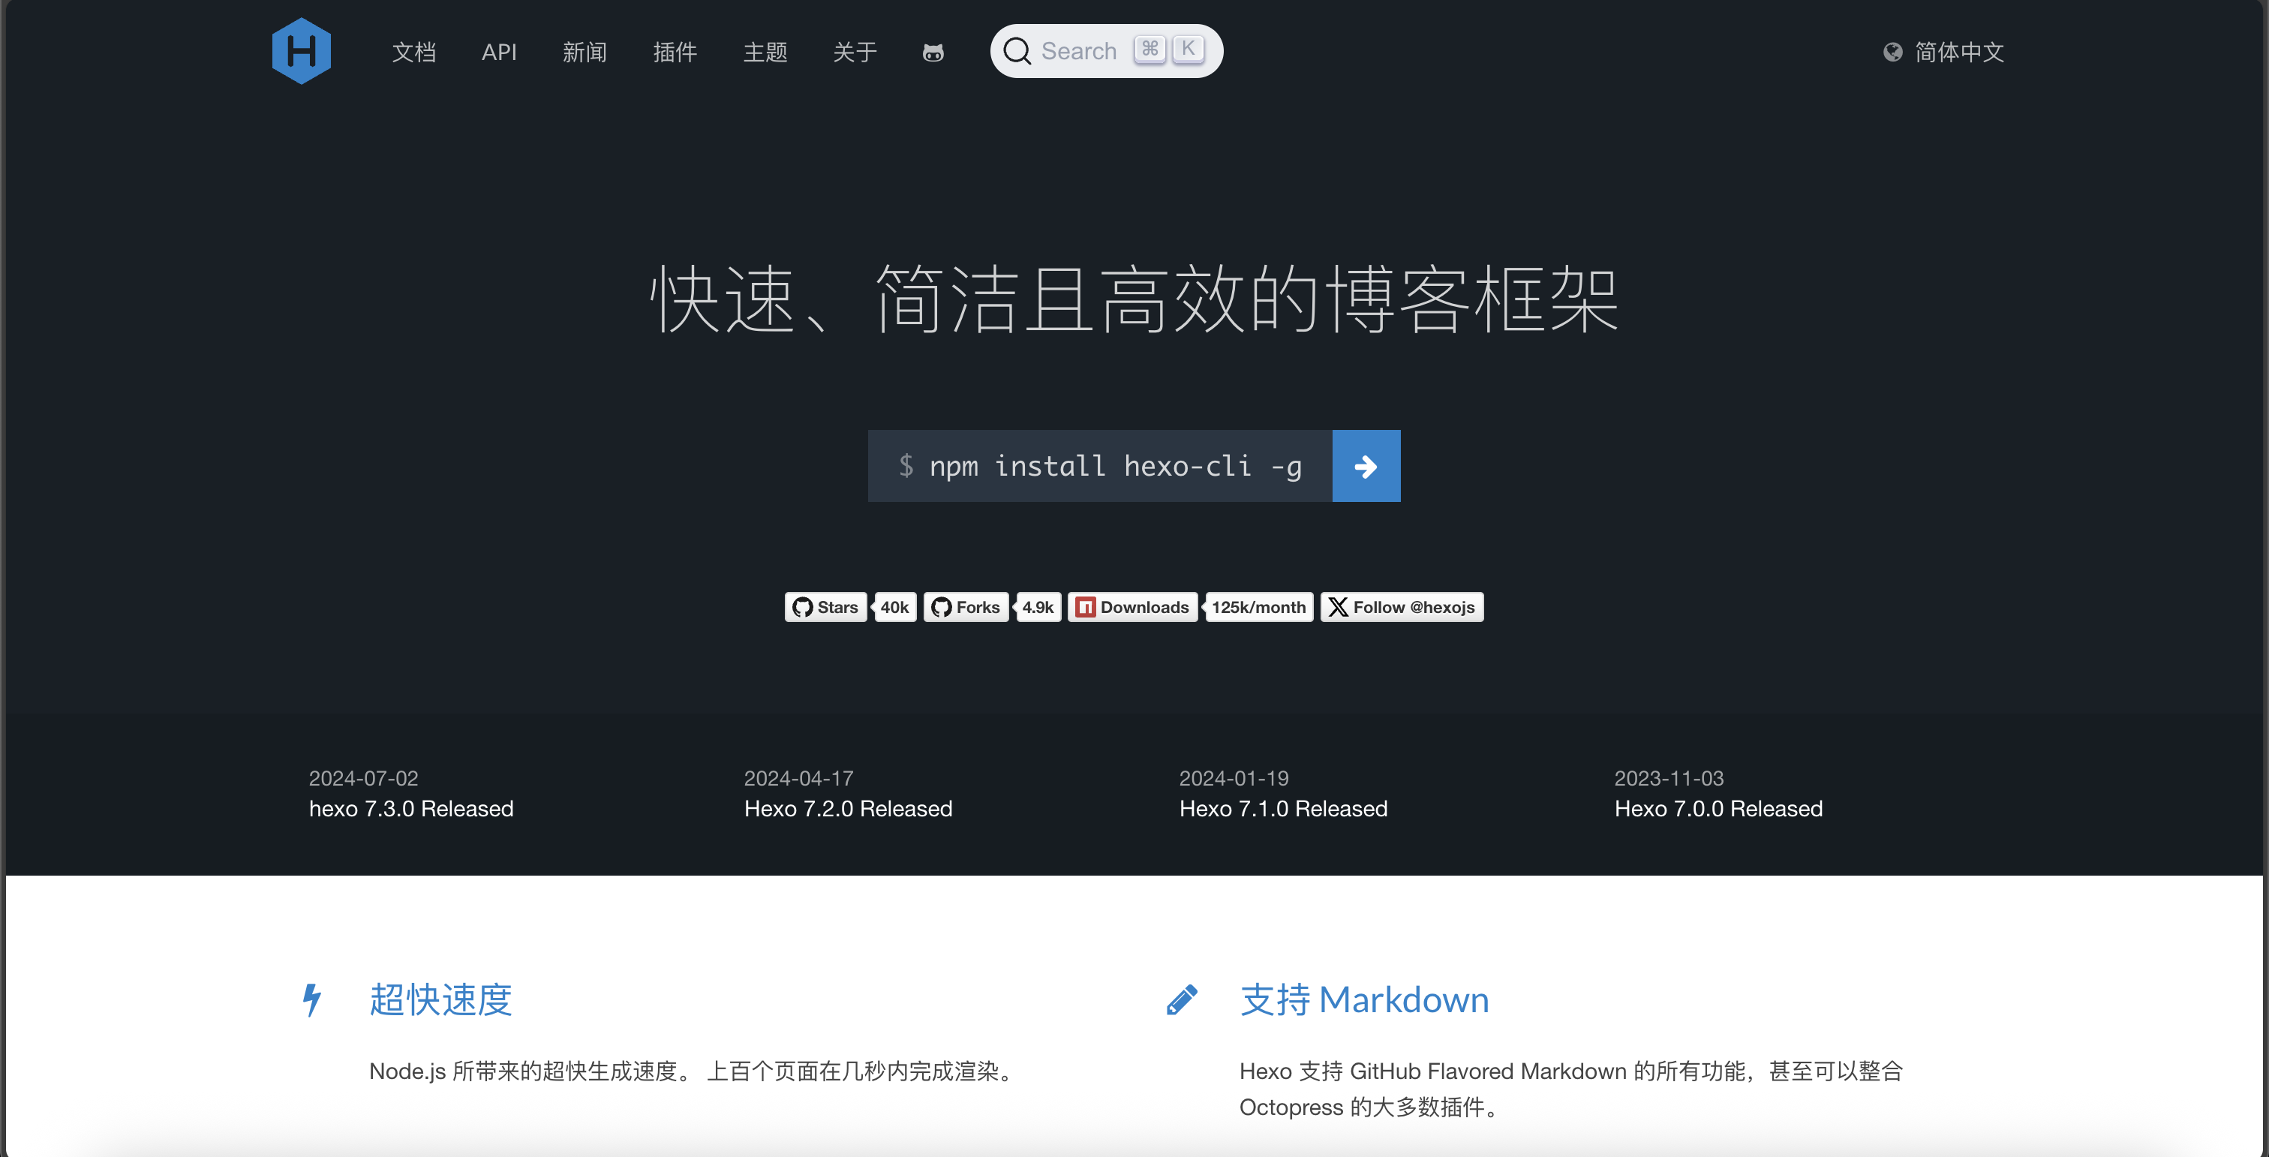Screen dimensions: 2269x1157
Task: Click the GitHub icon in Stars badge
Action: tap(802, 607)
